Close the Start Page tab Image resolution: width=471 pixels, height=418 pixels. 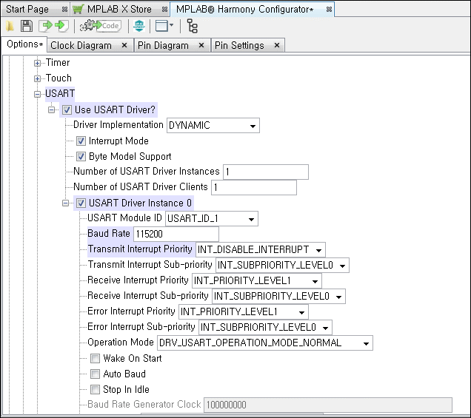click(64, 10)
